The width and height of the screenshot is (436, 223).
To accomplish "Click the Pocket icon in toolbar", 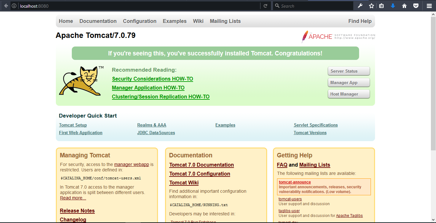I will 416,6.
